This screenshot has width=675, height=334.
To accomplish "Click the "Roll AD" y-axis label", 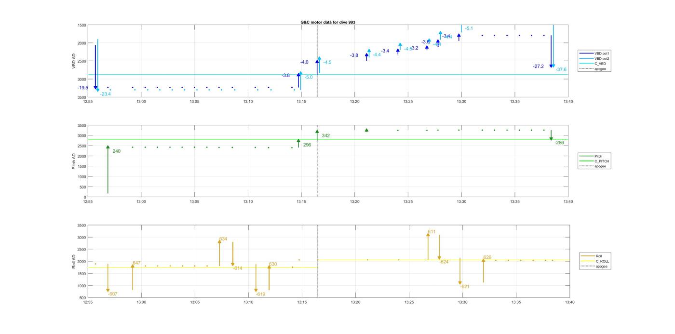I will point(74,261).
